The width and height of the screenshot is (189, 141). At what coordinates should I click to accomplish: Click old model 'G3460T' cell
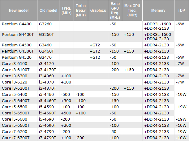[48, 51]
